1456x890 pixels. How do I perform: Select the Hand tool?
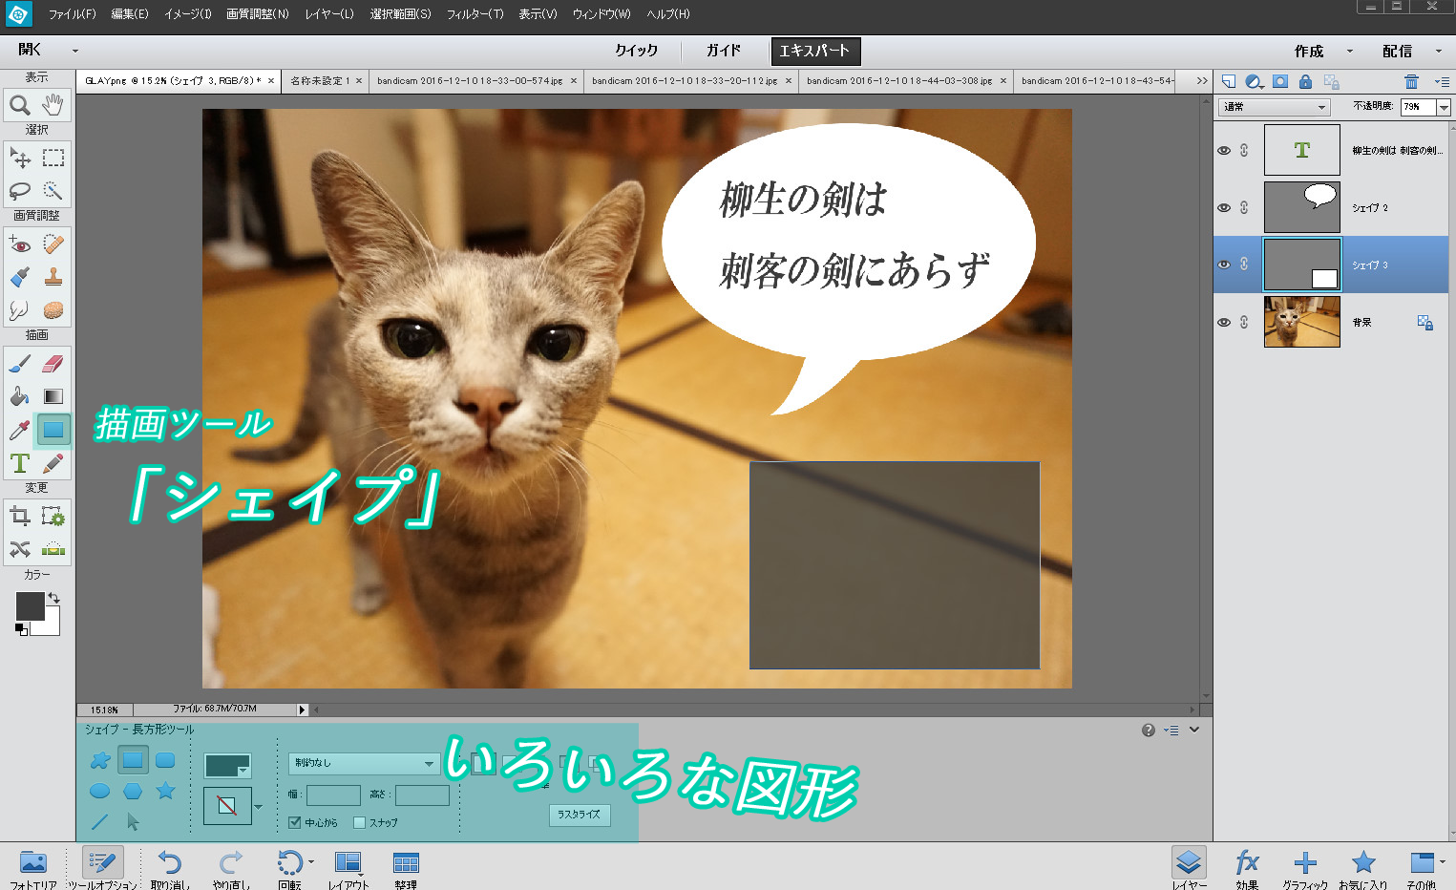click(53, 104)
